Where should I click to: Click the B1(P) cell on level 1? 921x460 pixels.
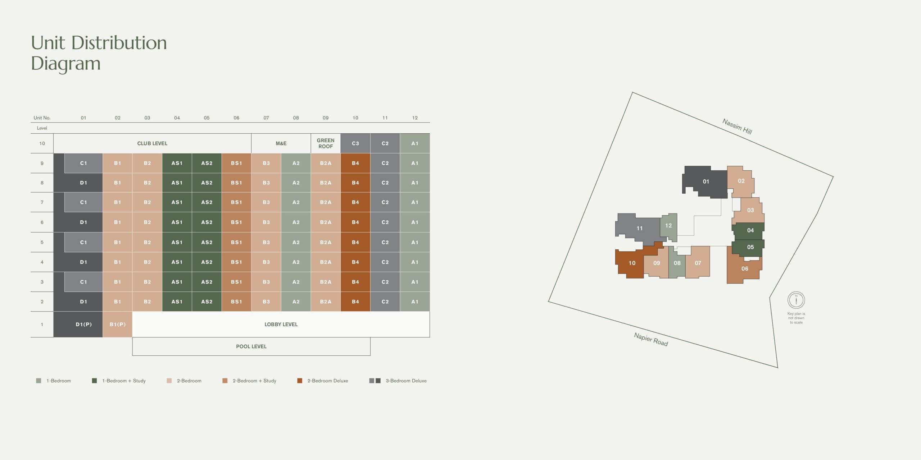tap(117, 325)
